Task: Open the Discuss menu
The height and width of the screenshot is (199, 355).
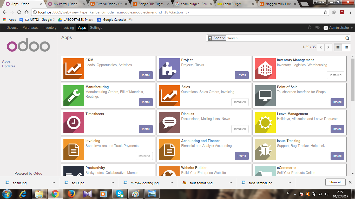Action: [12, 28]
